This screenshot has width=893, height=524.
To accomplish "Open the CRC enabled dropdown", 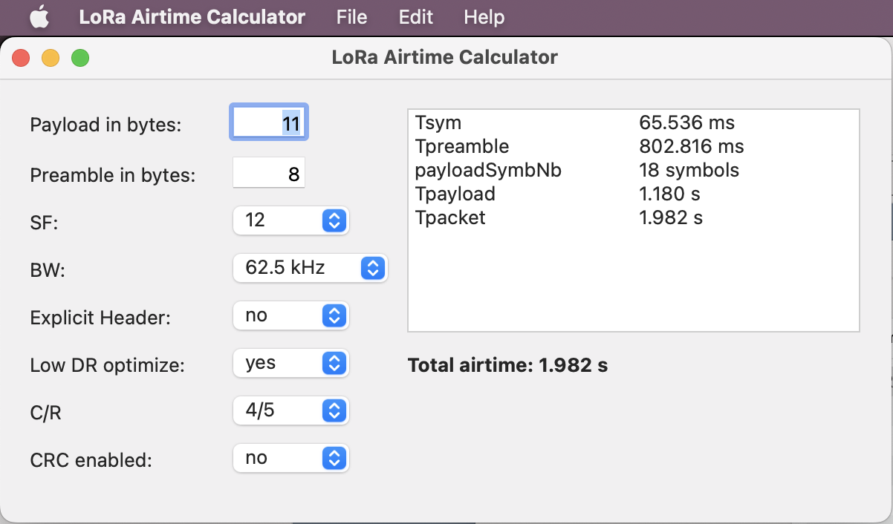I will 290,458.
